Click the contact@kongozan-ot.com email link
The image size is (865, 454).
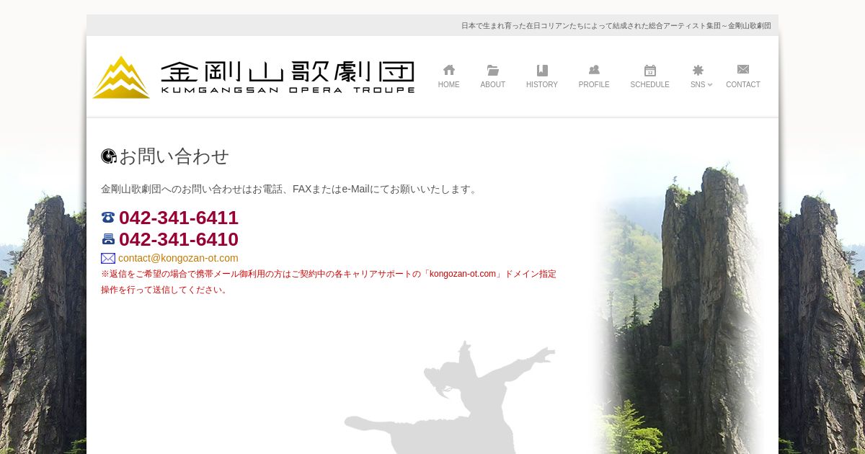pyautogui.click(x=178, y=258)
